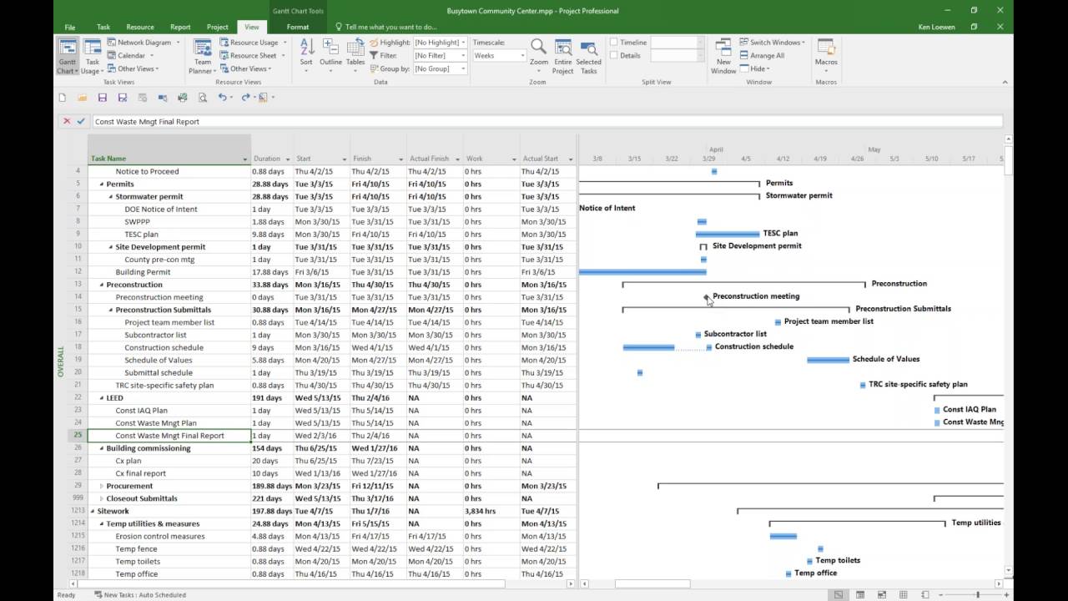Collapse the Sitework summary task
Viewport: 1068px width, 601px height.
click(x=93, y=511)
